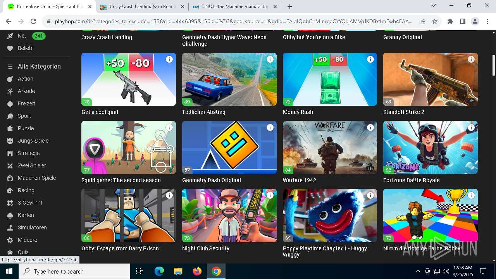Screen dimensions: 496x279
Task: Open the Windows notification center
Action: click(483, 271)
